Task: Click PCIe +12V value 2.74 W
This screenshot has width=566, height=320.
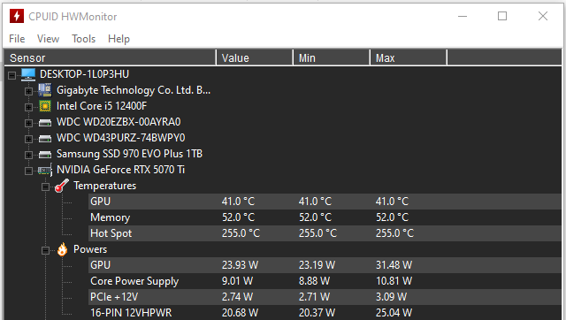Action: coord(237,297)
